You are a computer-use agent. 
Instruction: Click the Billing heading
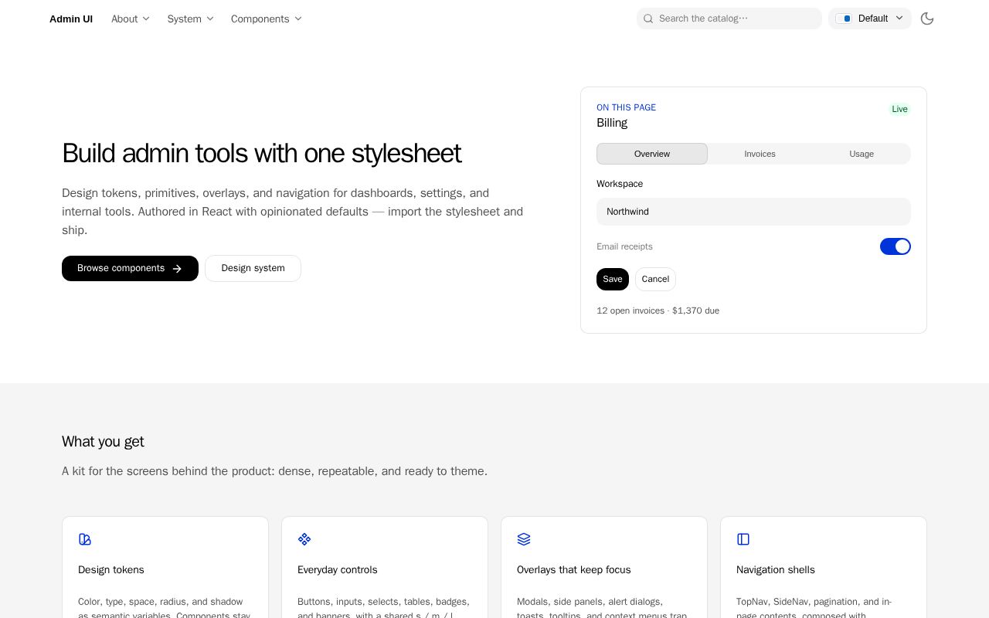coord(612,123)
